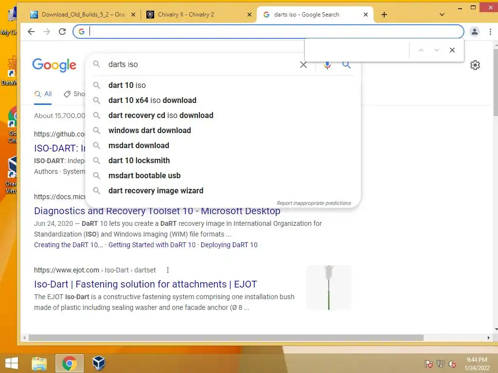Reload the current page
Viewport: 498px width, 373px height.
pos(62,32)
